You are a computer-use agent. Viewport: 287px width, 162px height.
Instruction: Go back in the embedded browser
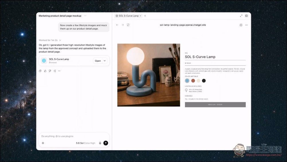[x=117, y=25]
